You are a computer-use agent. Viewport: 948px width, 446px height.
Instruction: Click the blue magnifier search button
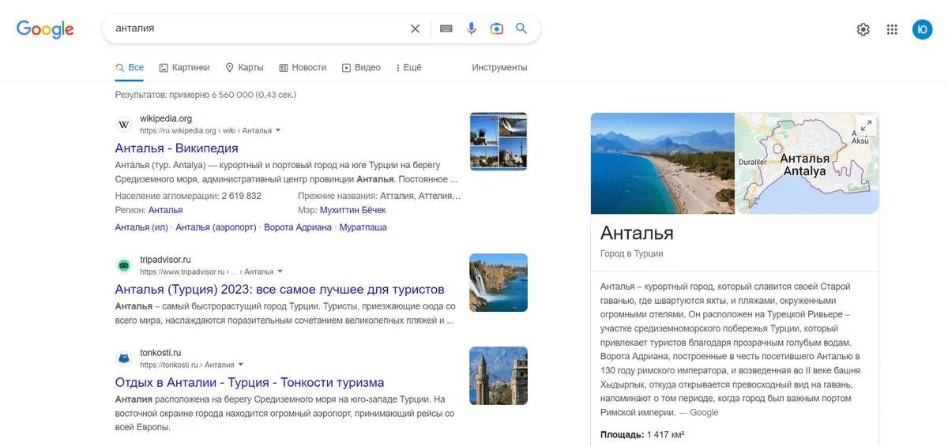click(x=521, y=29)
